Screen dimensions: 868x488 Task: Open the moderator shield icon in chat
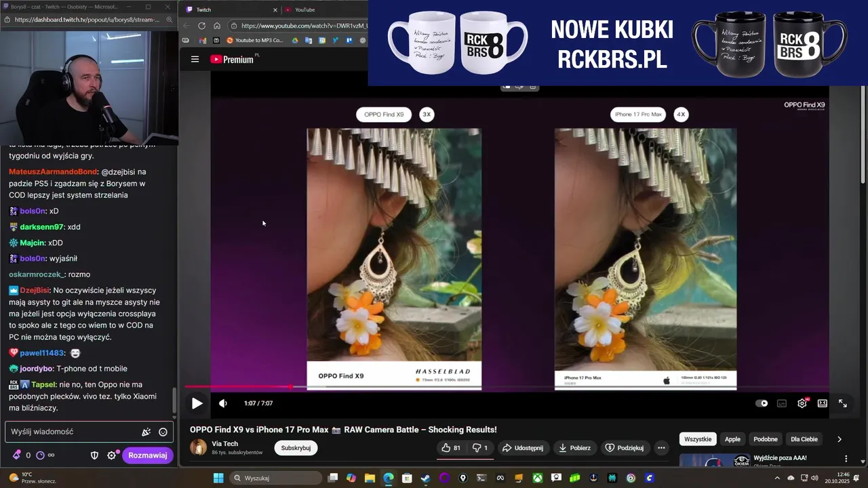pos(95,455)
